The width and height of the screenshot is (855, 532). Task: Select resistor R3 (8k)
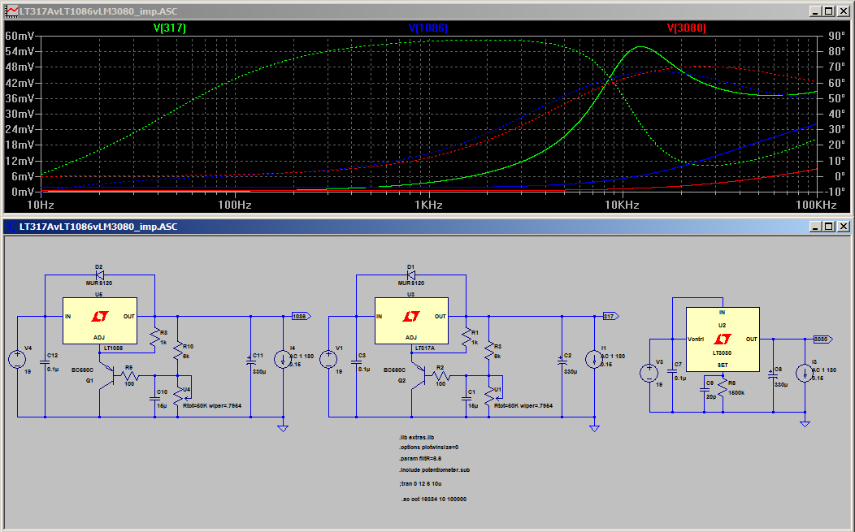(489, 351)
